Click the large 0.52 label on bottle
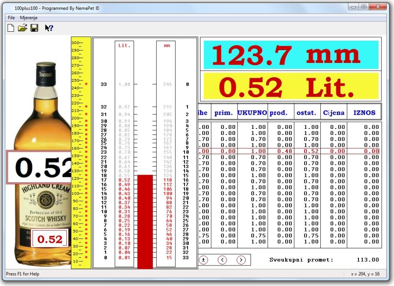 click(x=39, y=167)
